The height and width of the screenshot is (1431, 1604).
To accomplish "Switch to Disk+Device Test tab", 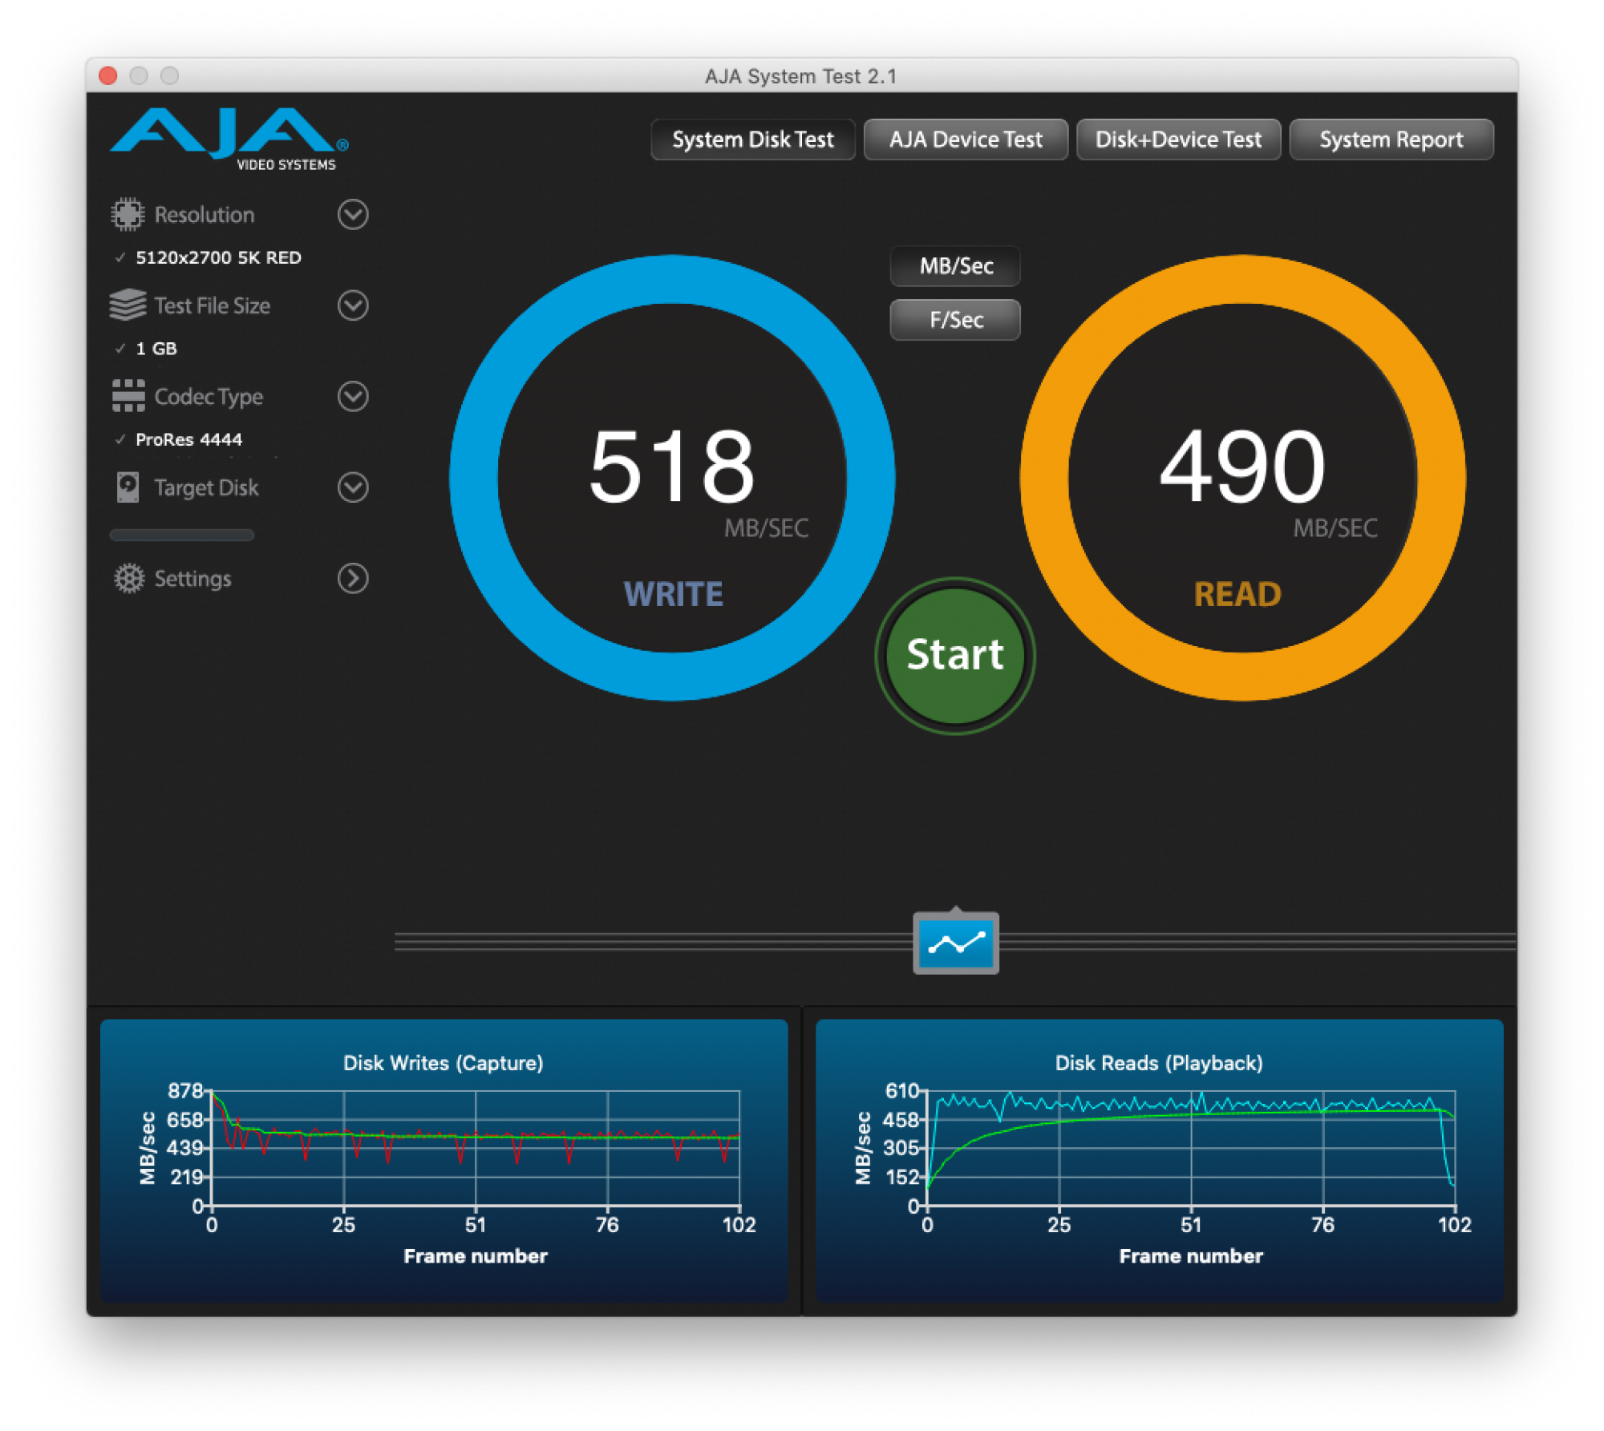I will [1178, 139].
